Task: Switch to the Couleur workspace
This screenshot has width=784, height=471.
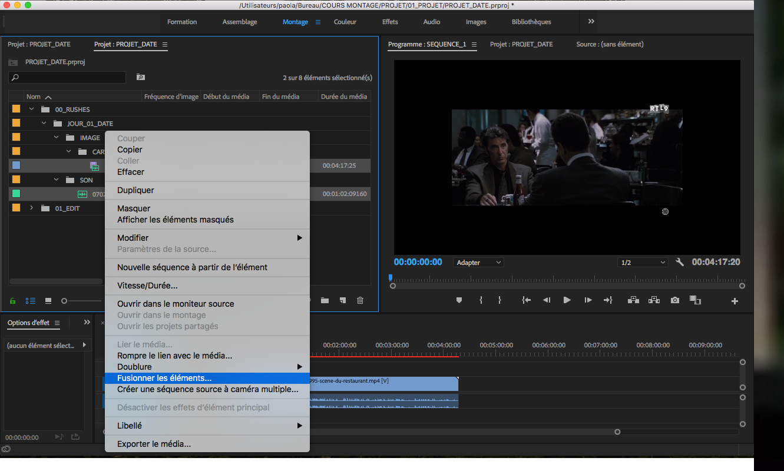Action: coord(345,22)
